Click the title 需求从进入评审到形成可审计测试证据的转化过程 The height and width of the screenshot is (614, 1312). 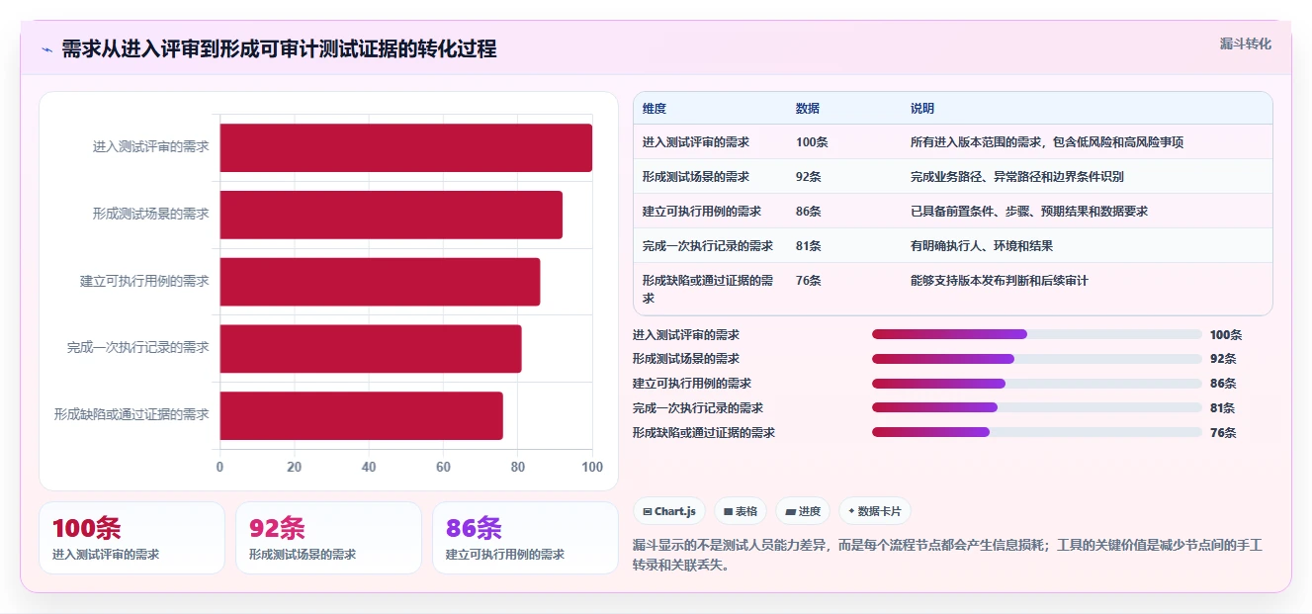tap(279, 49)
